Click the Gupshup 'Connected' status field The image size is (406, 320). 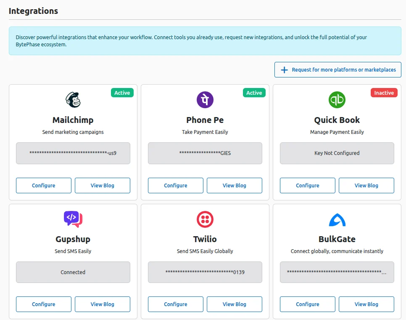point(73,272)
